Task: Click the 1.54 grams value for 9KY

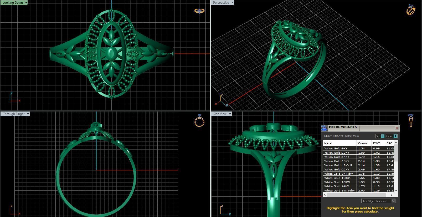Action: [x=361, y=148]
